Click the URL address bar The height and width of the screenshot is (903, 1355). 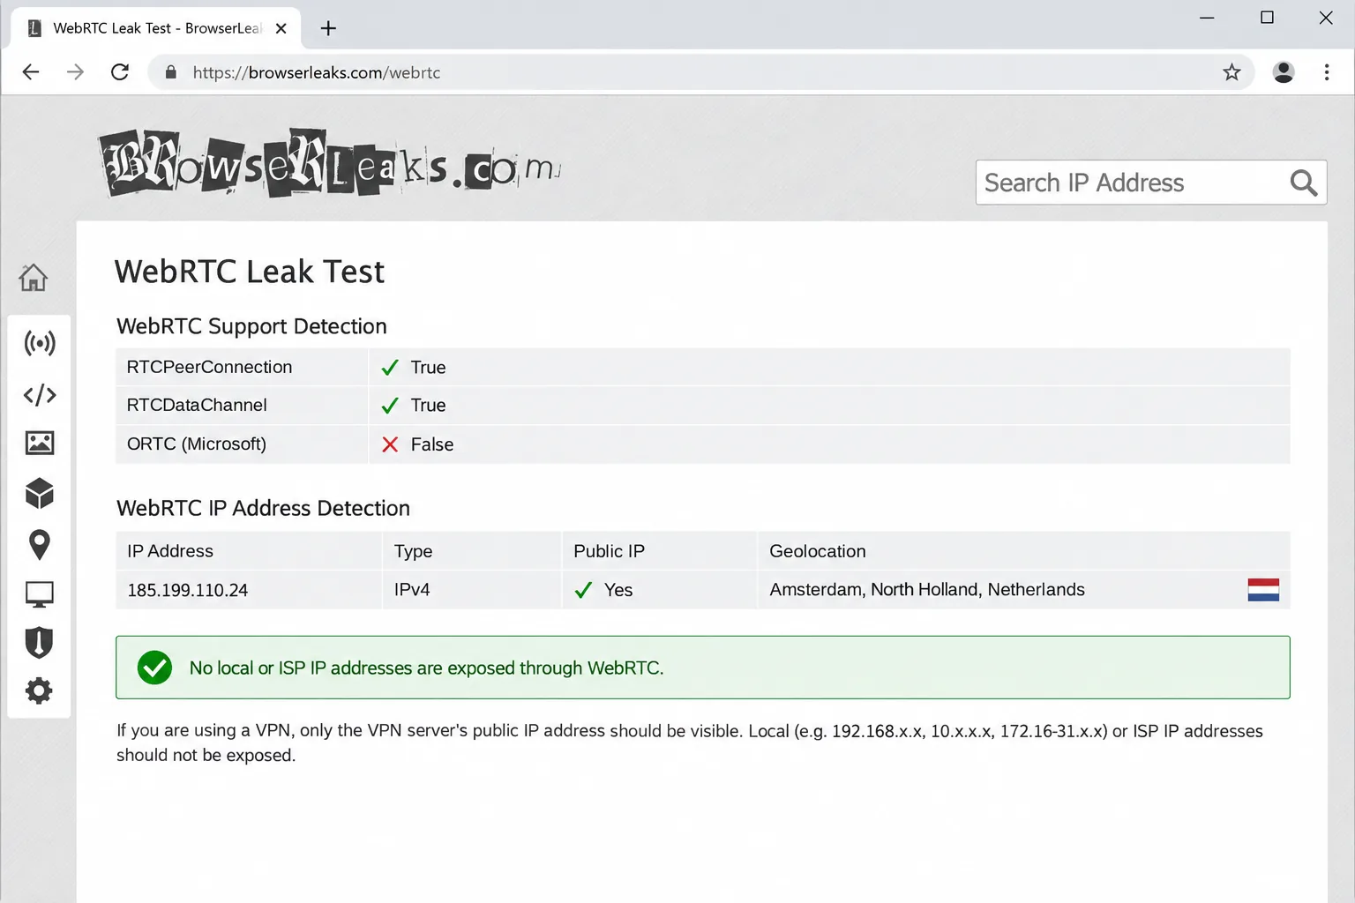701,72
